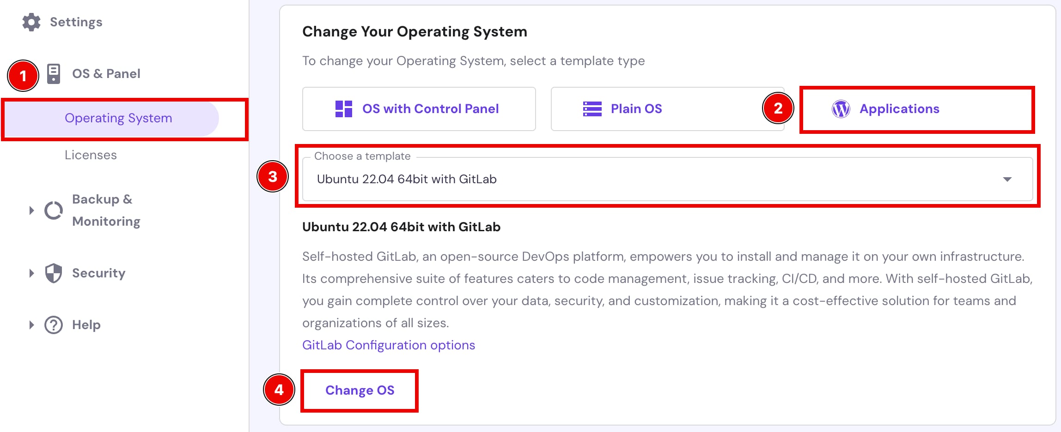Click the WordPress icon next to Applications
The width and height of the screenshot is (1061, 432).
[x=841, y=108]
